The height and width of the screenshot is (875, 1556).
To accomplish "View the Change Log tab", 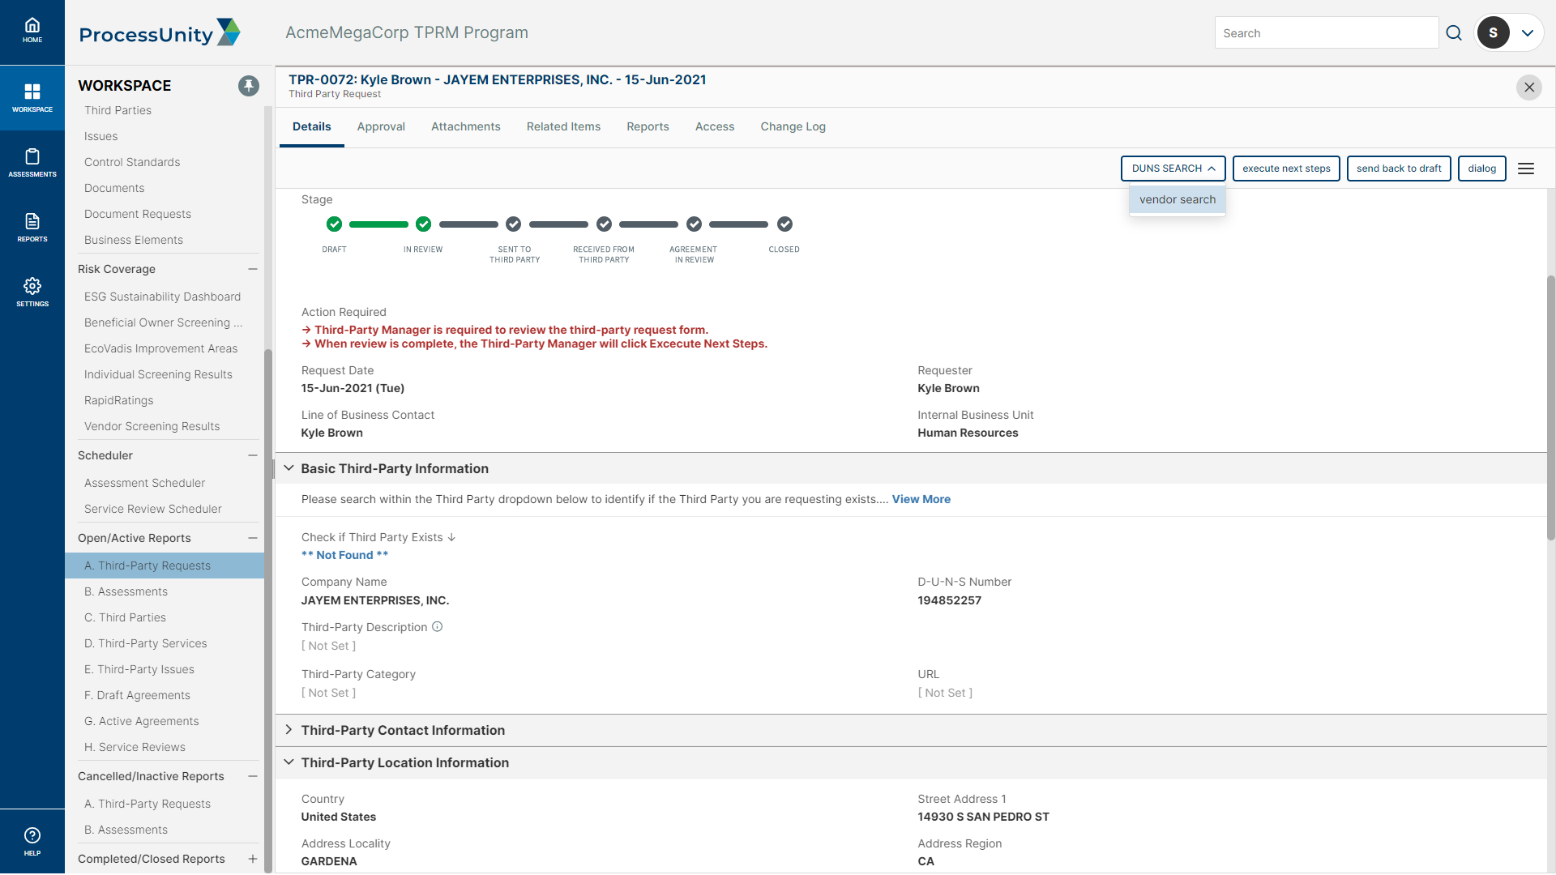I will (x=793, y=126).
